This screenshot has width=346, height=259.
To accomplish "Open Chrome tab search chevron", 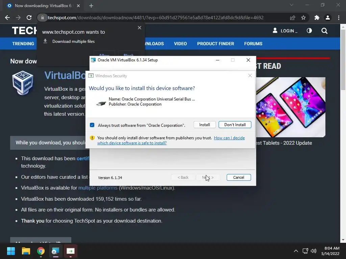I will point(292,5).
